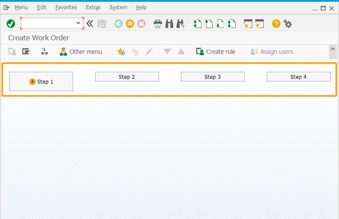The height and width of the screenshot is (219, 339).
Task: Click the Step 1 button
Action: coord(41,81)
